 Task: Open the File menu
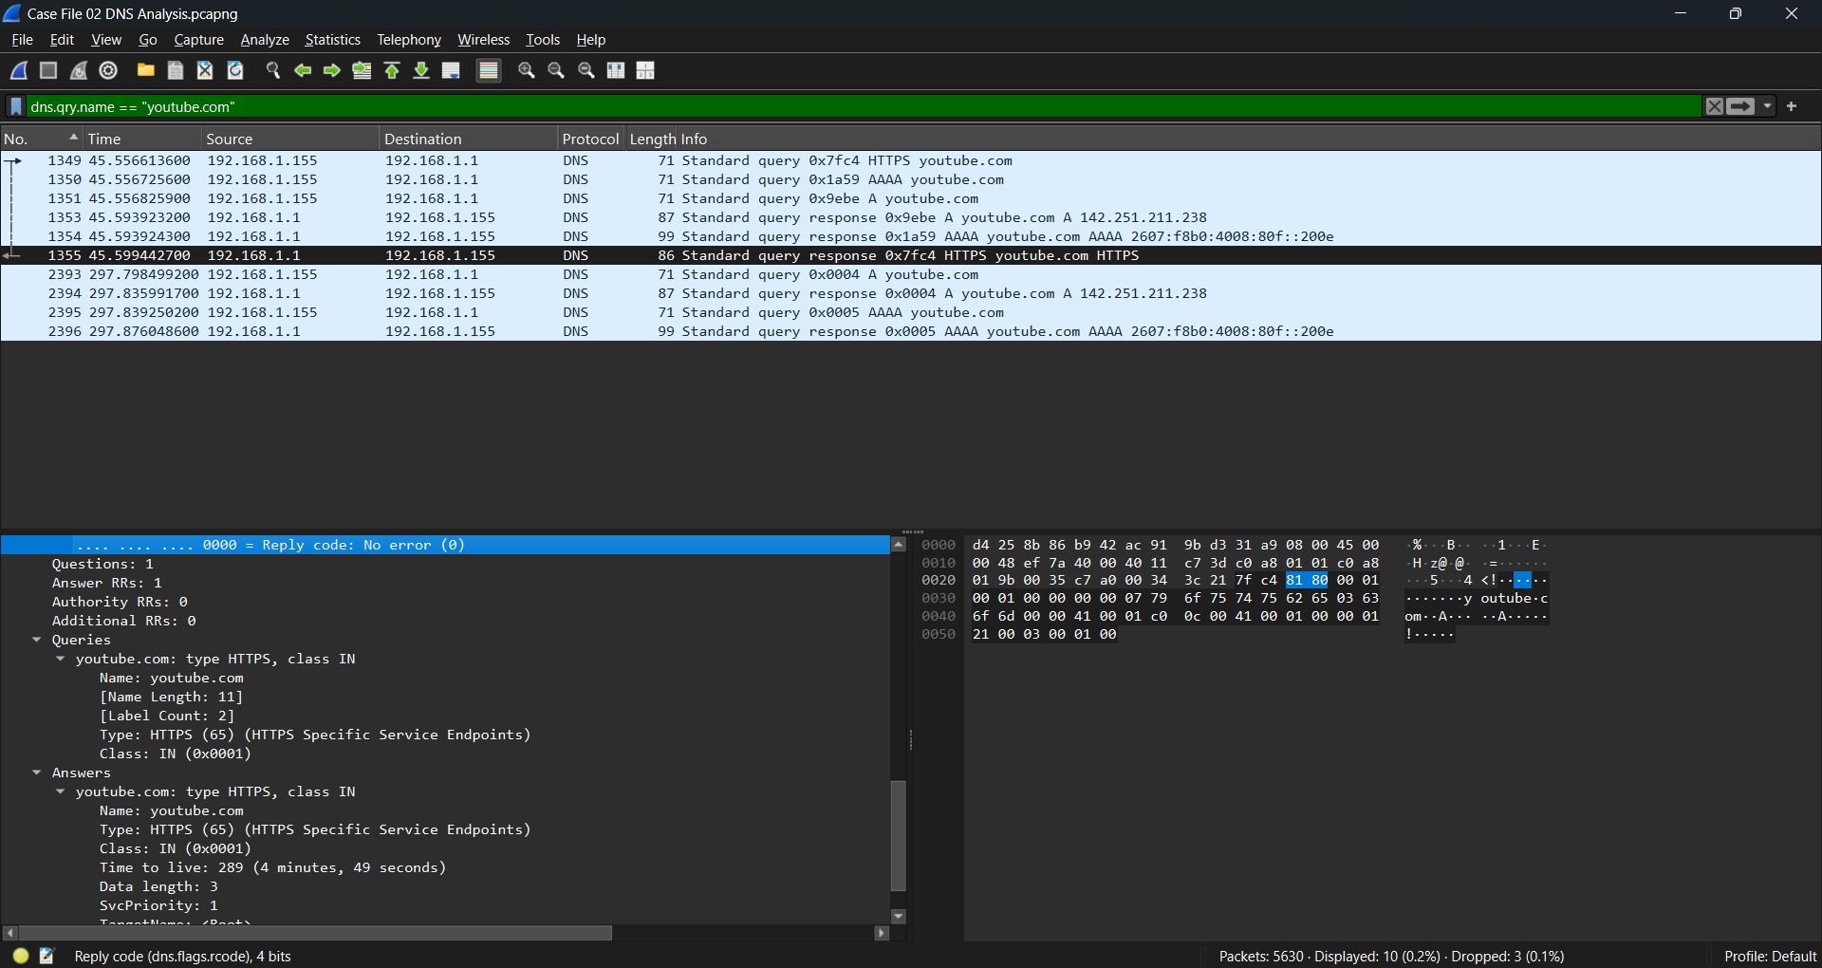pyautogui.click(x=22, y=40)
